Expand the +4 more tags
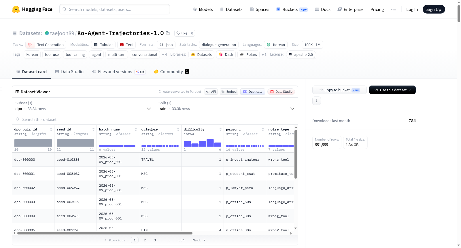The width and height of the screenshot is (461, 248). (165, 55)
